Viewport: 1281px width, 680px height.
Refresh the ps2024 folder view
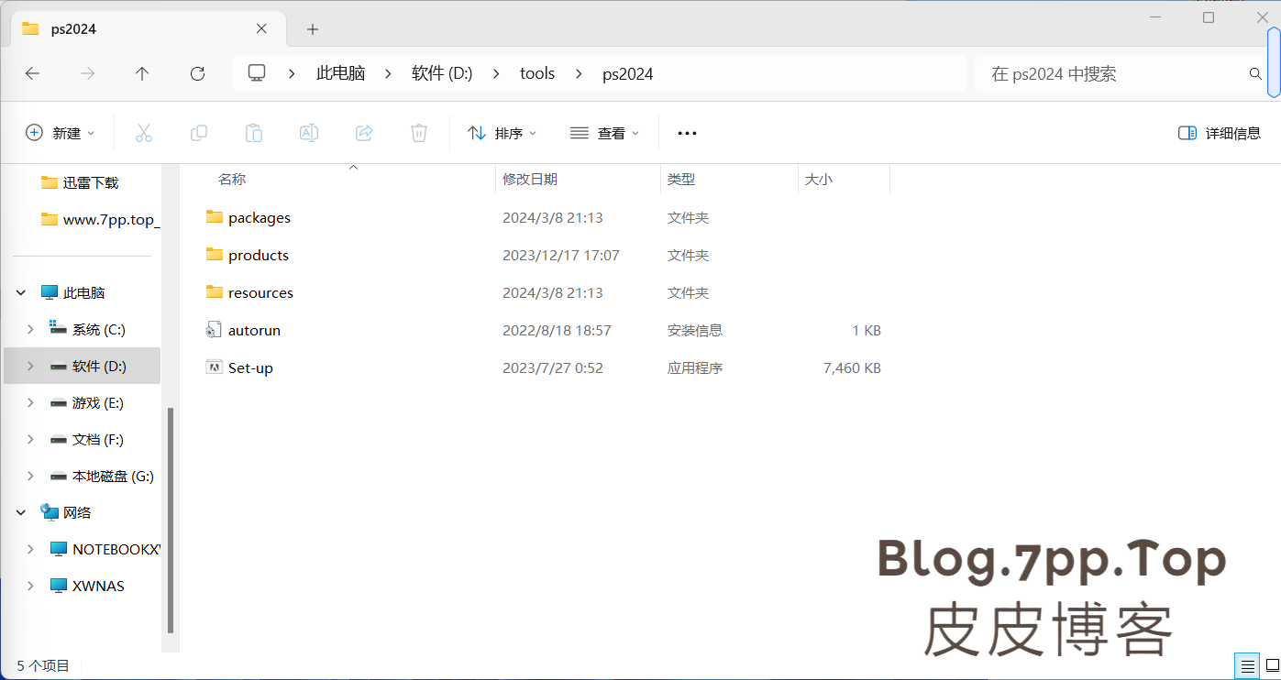tap(197, 74)
